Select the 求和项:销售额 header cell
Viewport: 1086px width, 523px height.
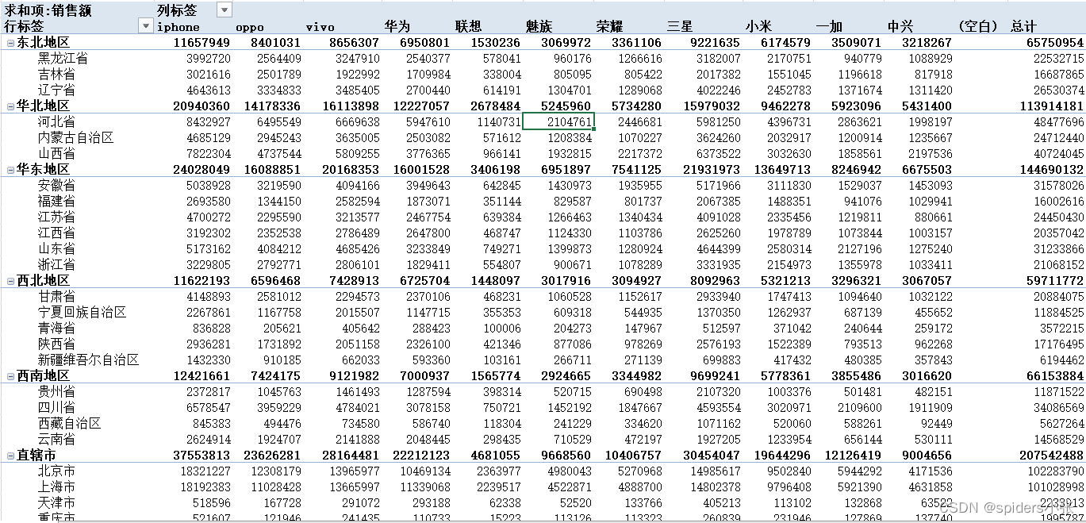tap(48, 10)
